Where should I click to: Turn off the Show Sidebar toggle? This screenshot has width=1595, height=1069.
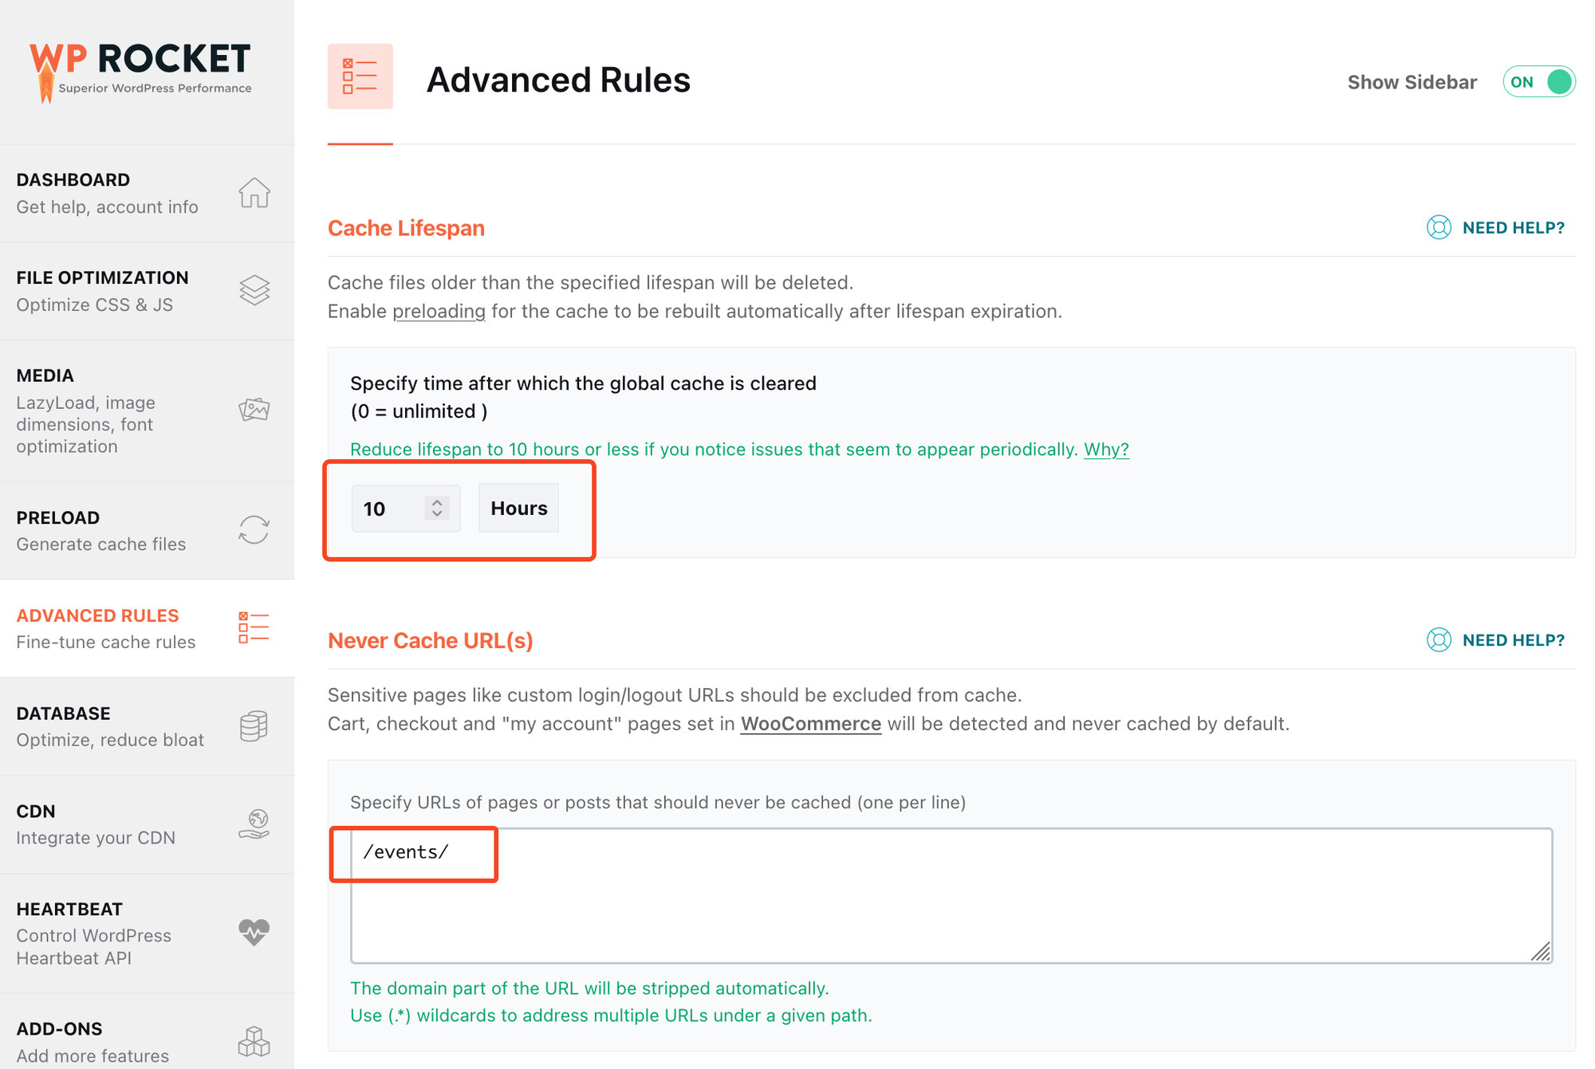[1539, 82]
